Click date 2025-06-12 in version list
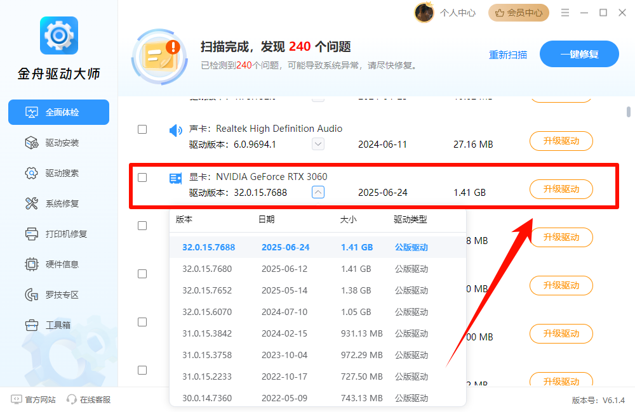The height and width of the screenshot is (412, 635). [x=284, y=269]
